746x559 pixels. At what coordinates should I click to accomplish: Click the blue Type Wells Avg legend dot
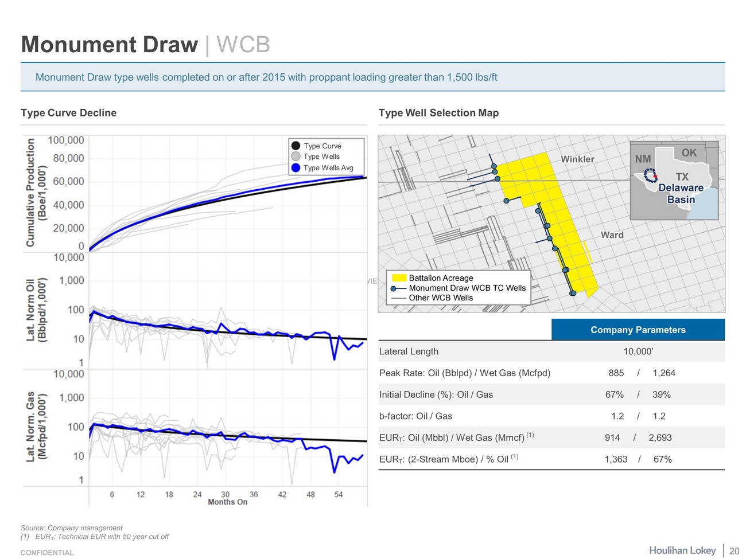296,167
